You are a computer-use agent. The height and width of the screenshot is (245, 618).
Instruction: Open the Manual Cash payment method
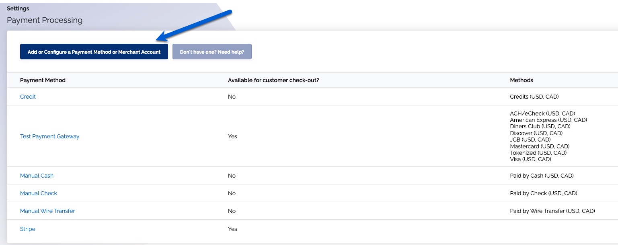(37, 176)
